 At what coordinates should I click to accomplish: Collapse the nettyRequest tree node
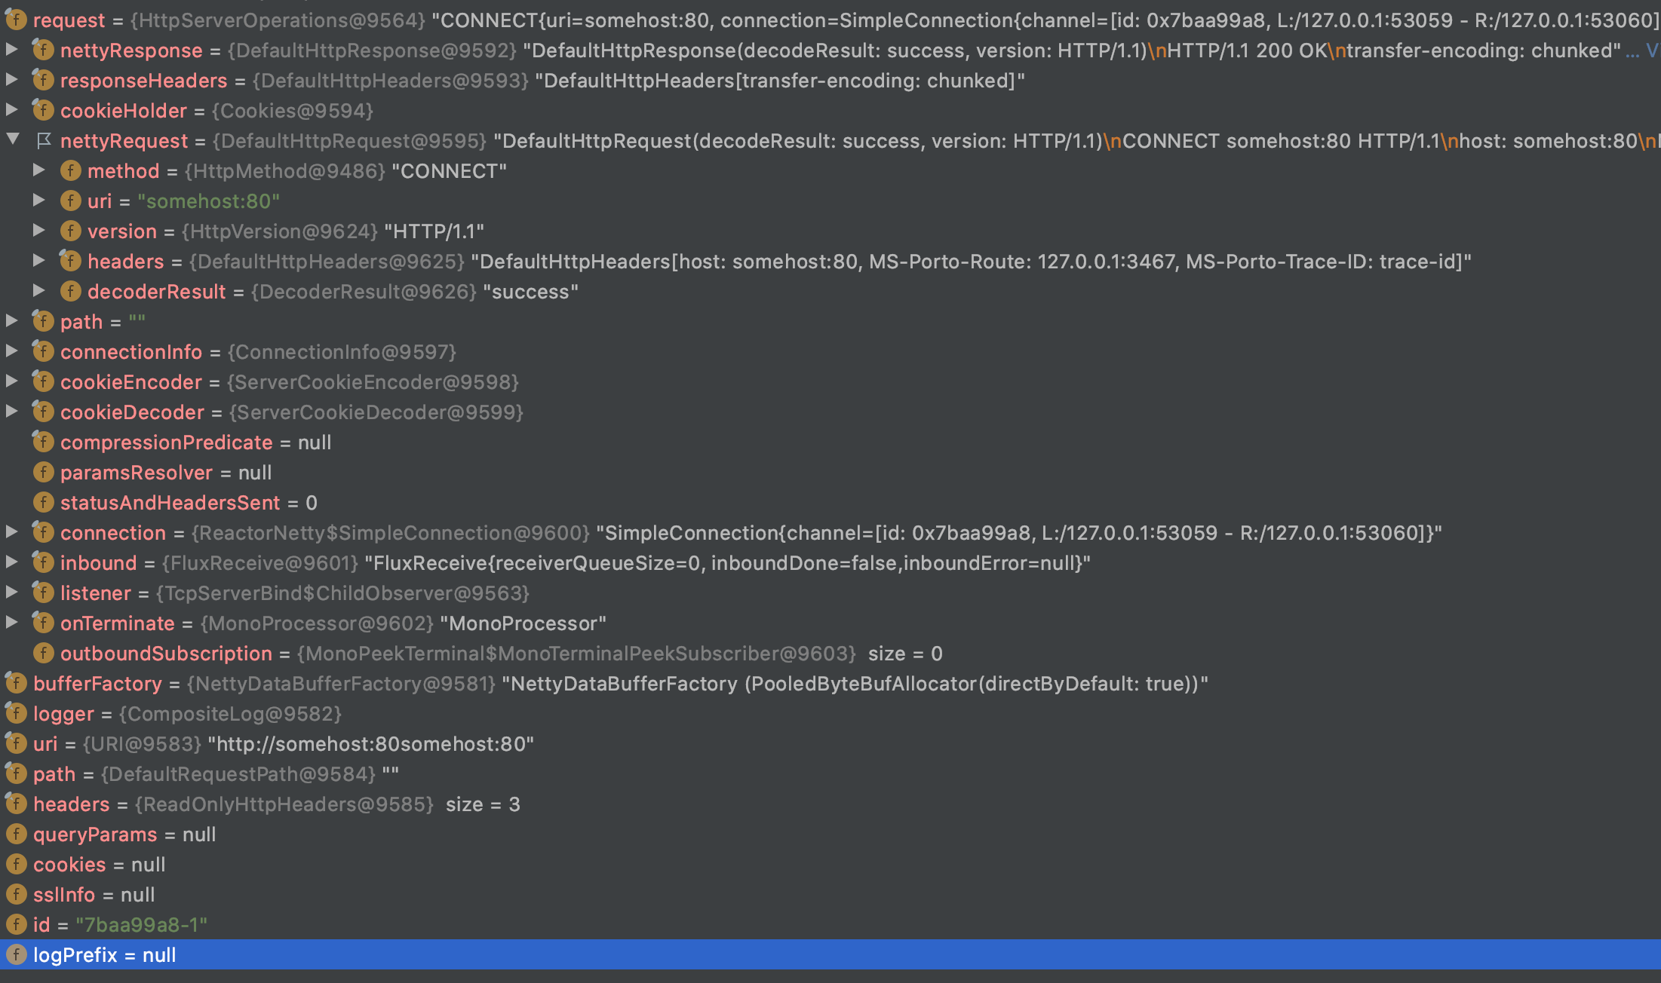coord(11,141)
